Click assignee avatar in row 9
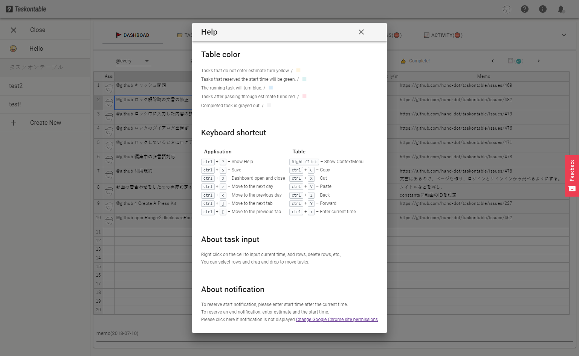Image resolution: width=579 pixels, height=356 pixels. 109,206
